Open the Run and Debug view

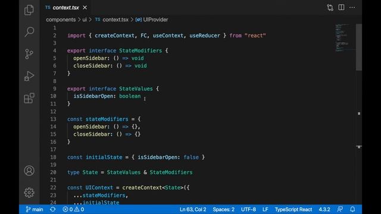pyautogui.click(x=29, y=76)
